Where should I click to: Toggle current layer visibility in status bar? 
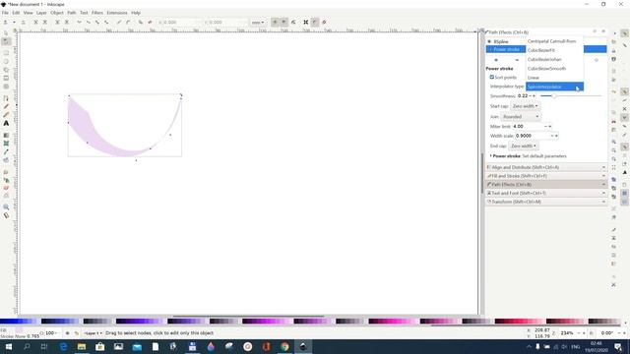[x=67, y=333]
